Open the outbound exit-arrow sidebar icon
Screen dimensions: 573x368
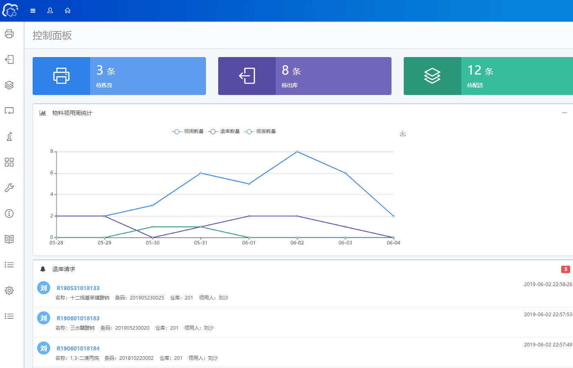tap(9, 59)
